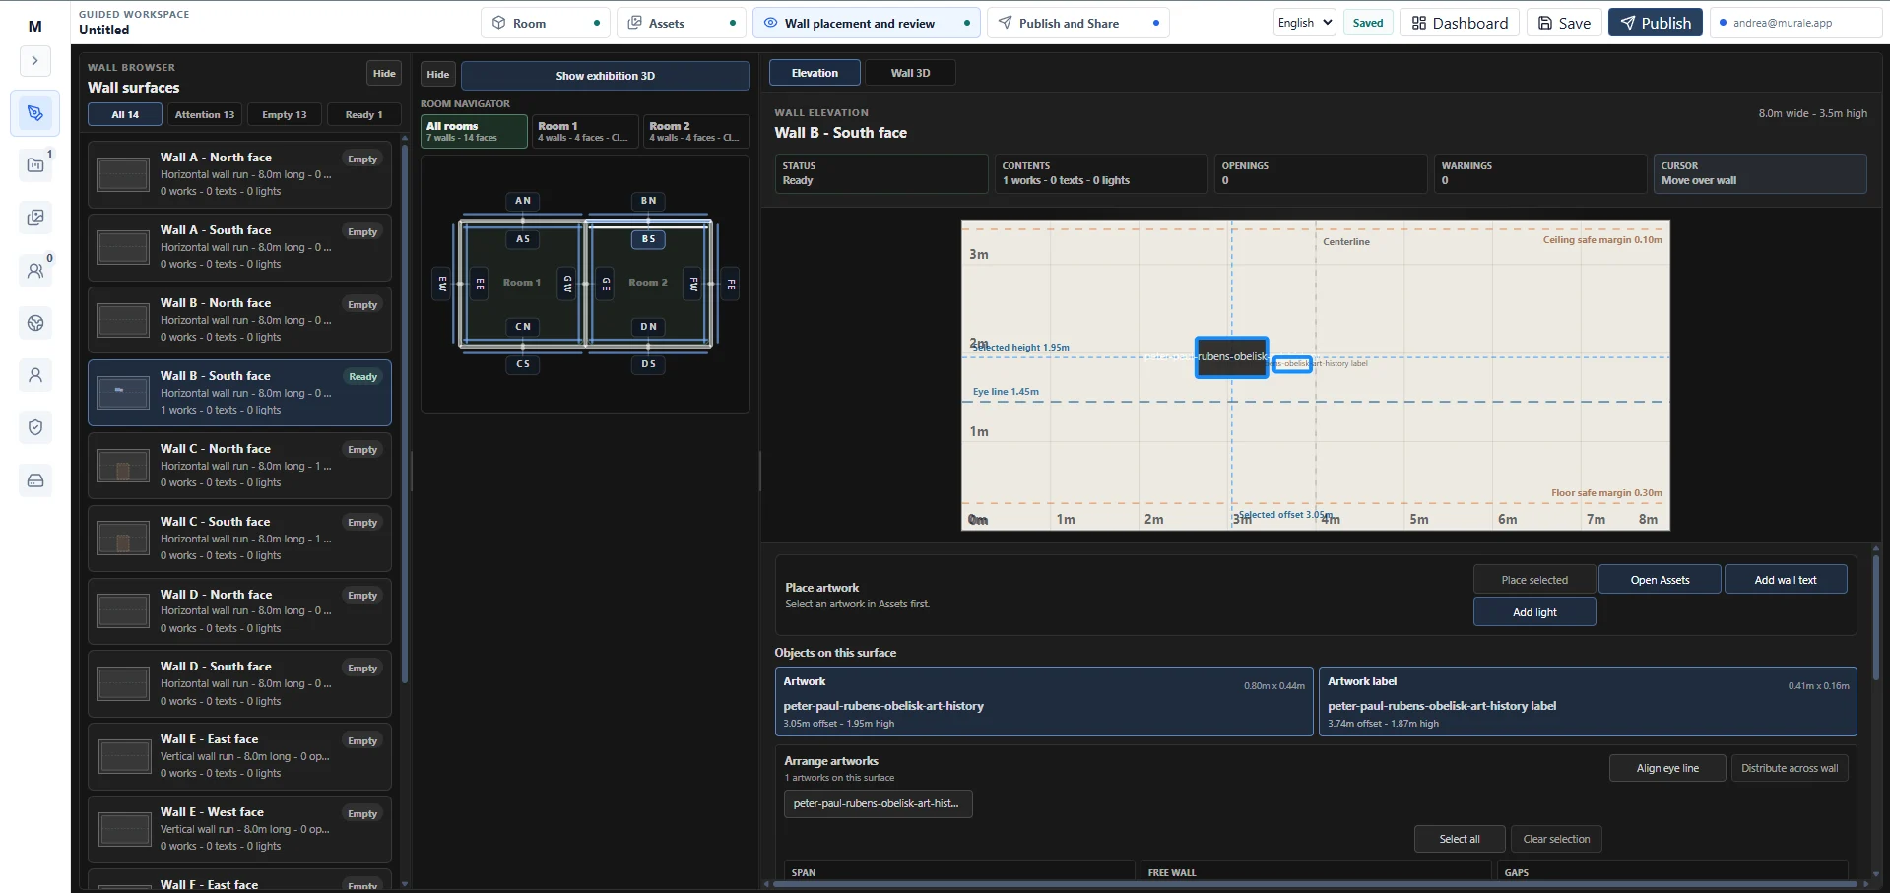Select Wall A - South face surface
This screenshot has width=1890, height=893.
tap(239, 247)
